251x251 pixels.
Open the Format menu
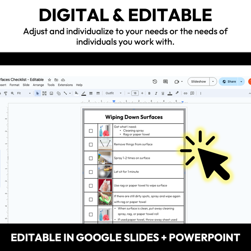point(14,85)
